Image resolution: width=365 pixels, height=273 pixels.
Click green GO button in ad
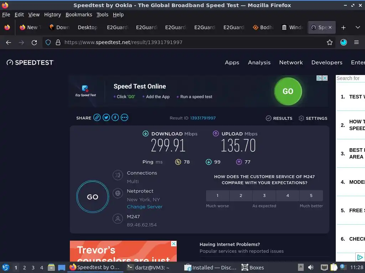click(288, 91)
